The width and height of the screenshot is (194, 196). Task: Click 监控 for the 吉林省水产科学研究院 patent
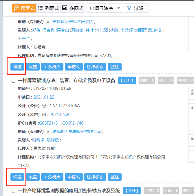115,67
